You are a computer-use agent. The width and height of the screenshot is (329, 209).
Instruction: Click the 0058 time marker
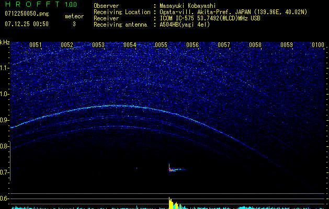click(255, 45)
